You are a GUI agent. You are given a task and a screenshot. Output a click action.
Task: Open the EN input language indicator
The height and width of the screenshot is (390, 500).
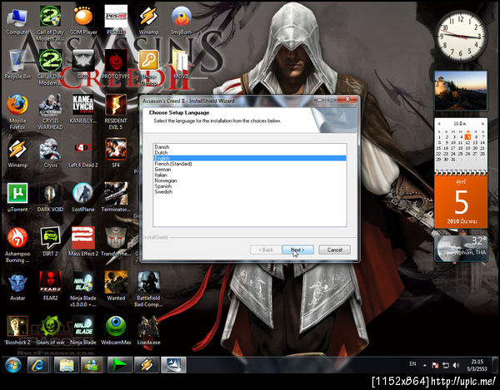tap(412, 364)
